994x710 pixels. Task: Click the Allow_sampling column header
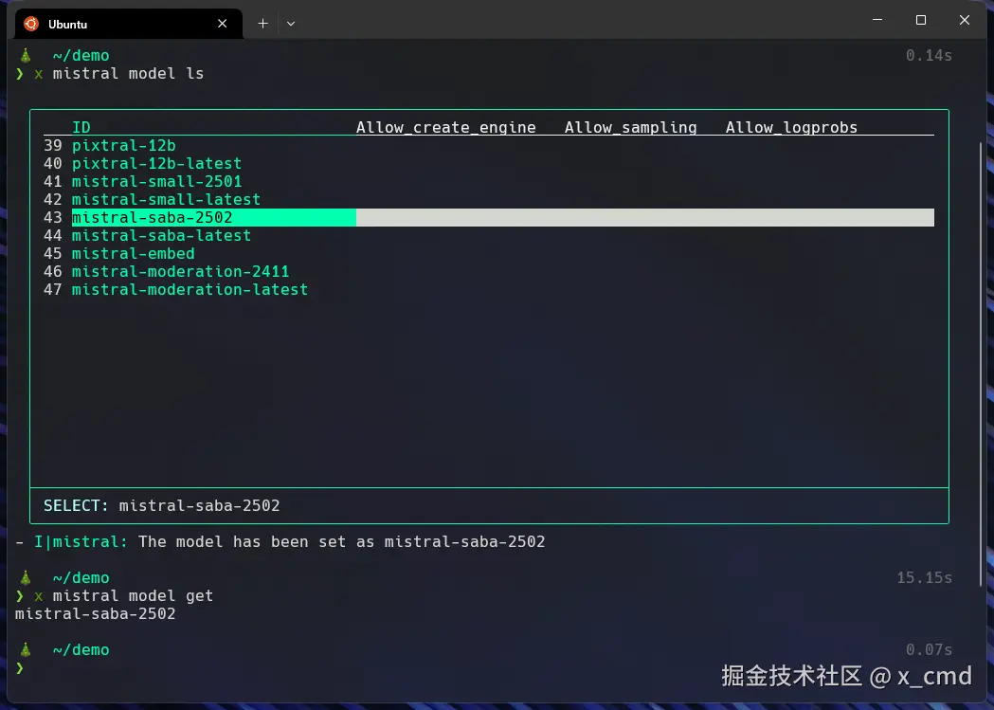[631, 127]
